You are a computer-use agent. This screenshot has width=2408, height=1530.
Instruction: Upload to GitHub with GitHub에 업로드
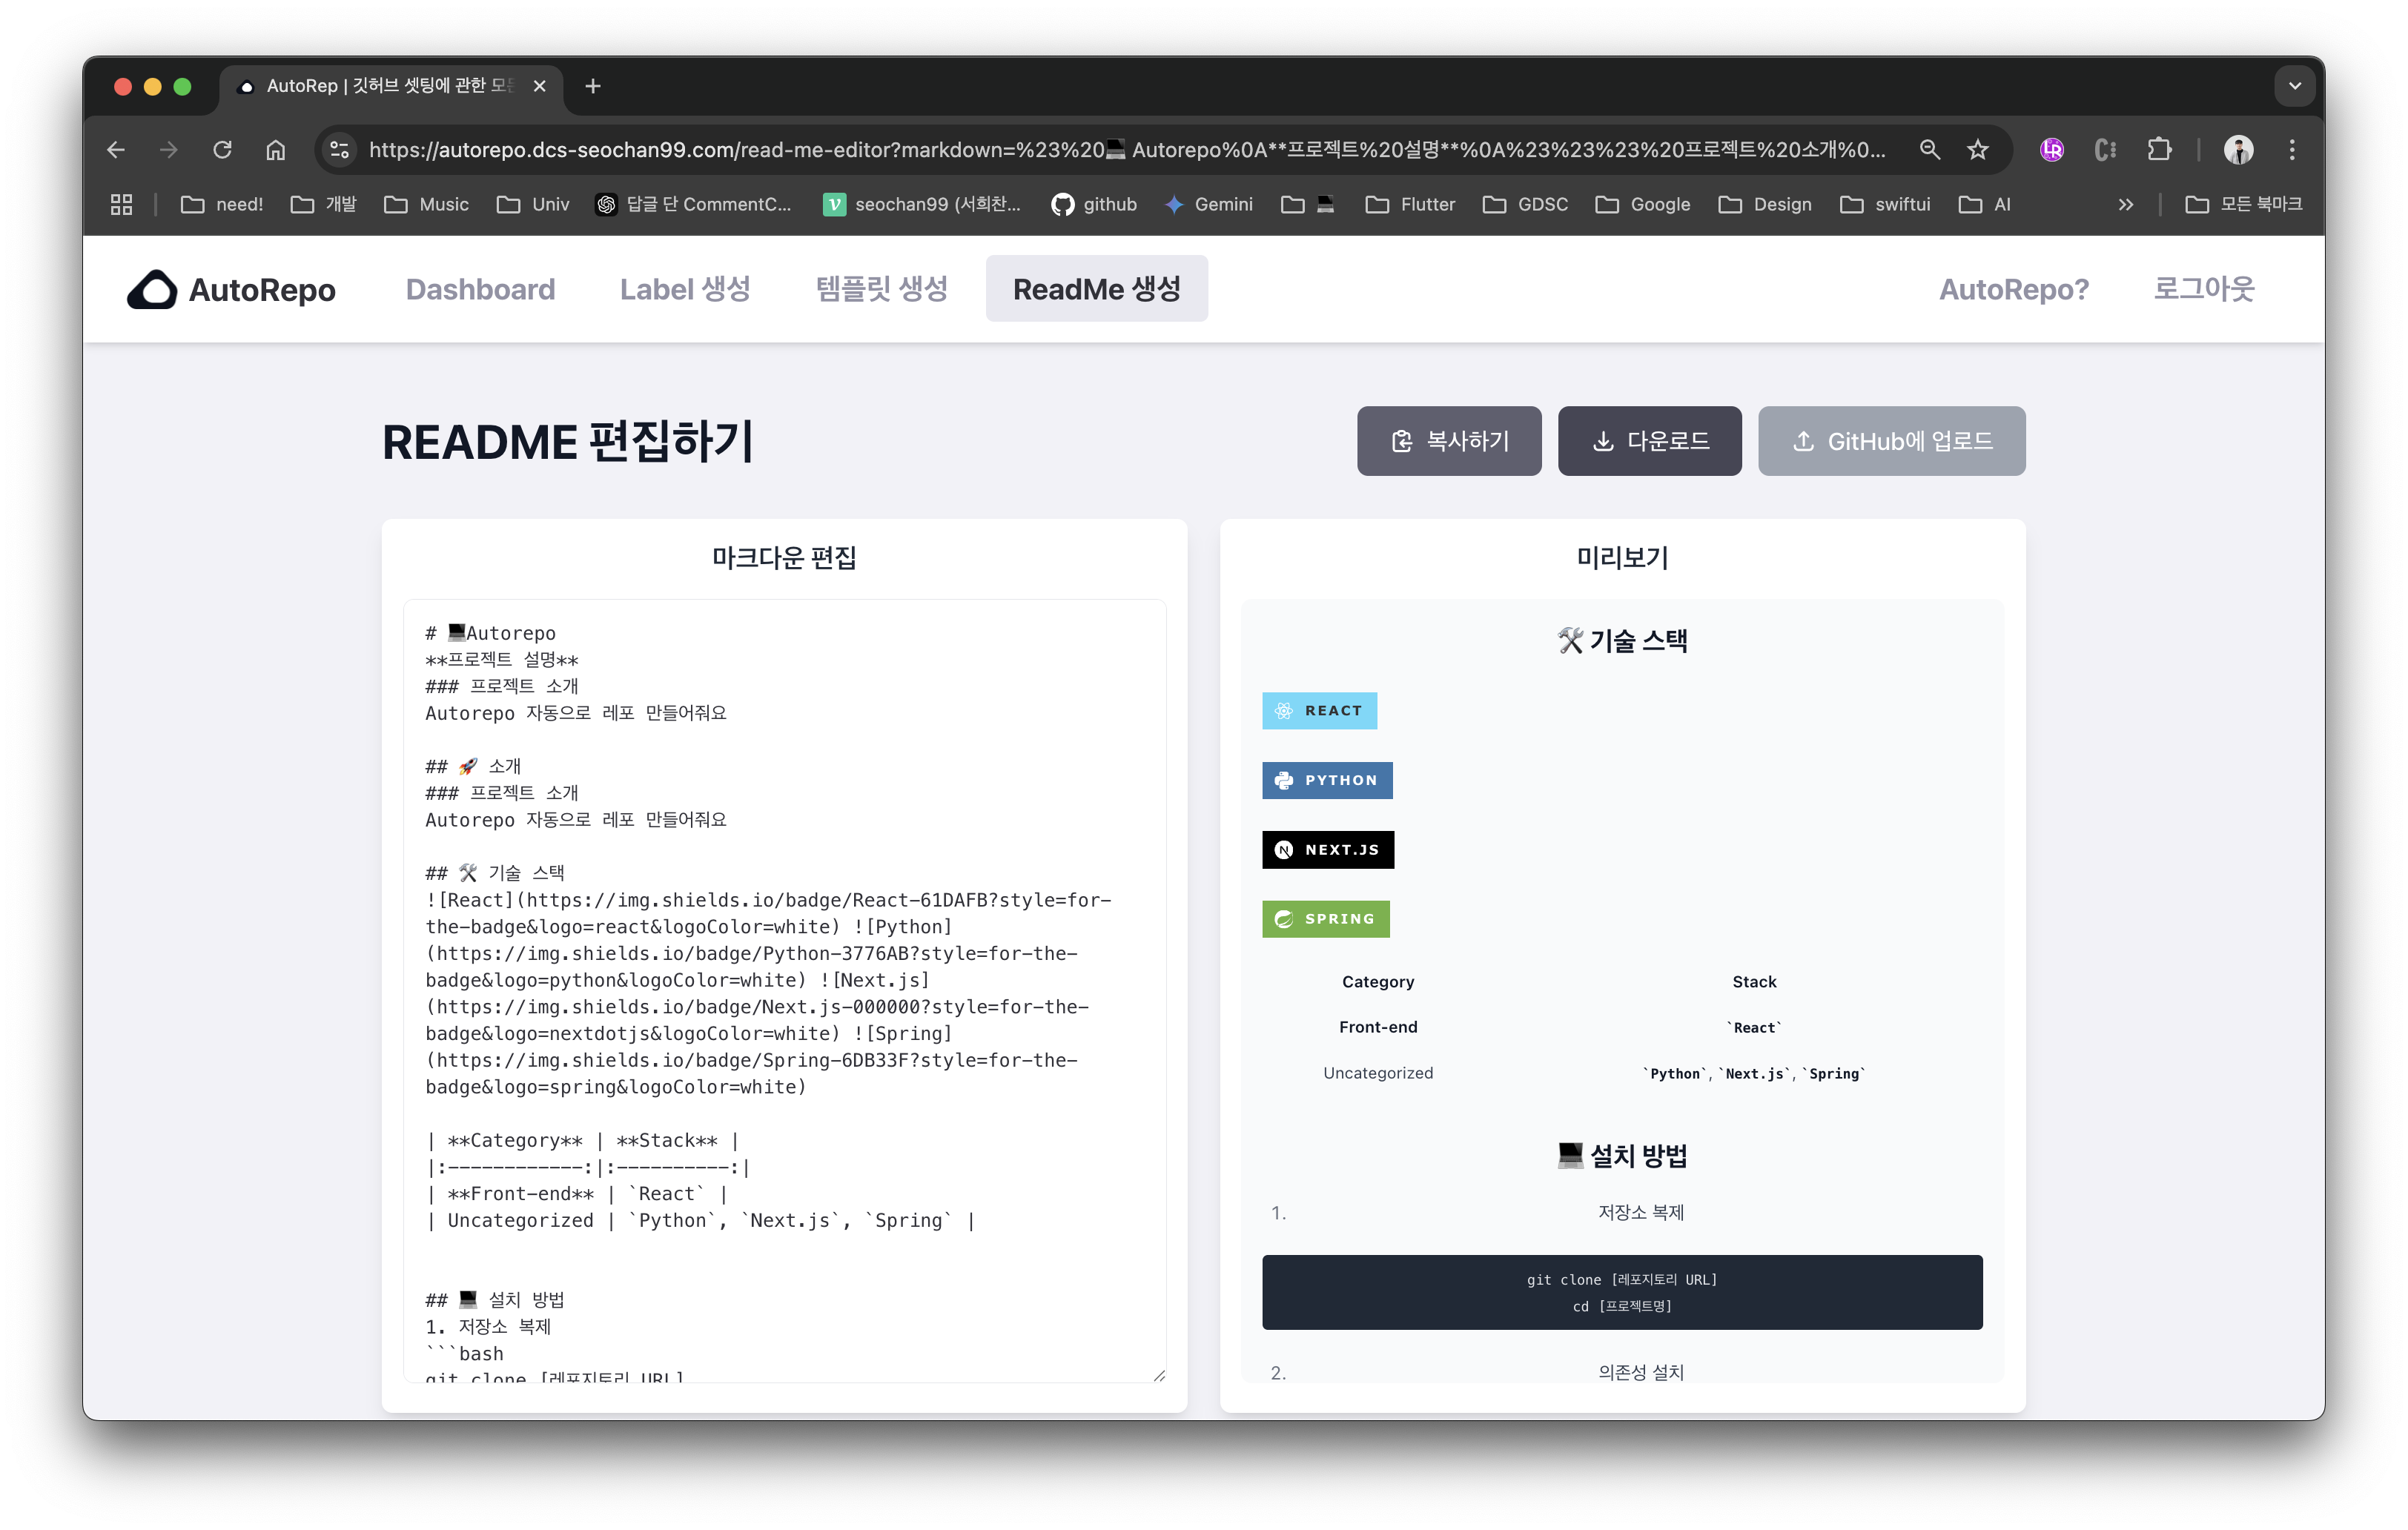[x=1891, y=441]
